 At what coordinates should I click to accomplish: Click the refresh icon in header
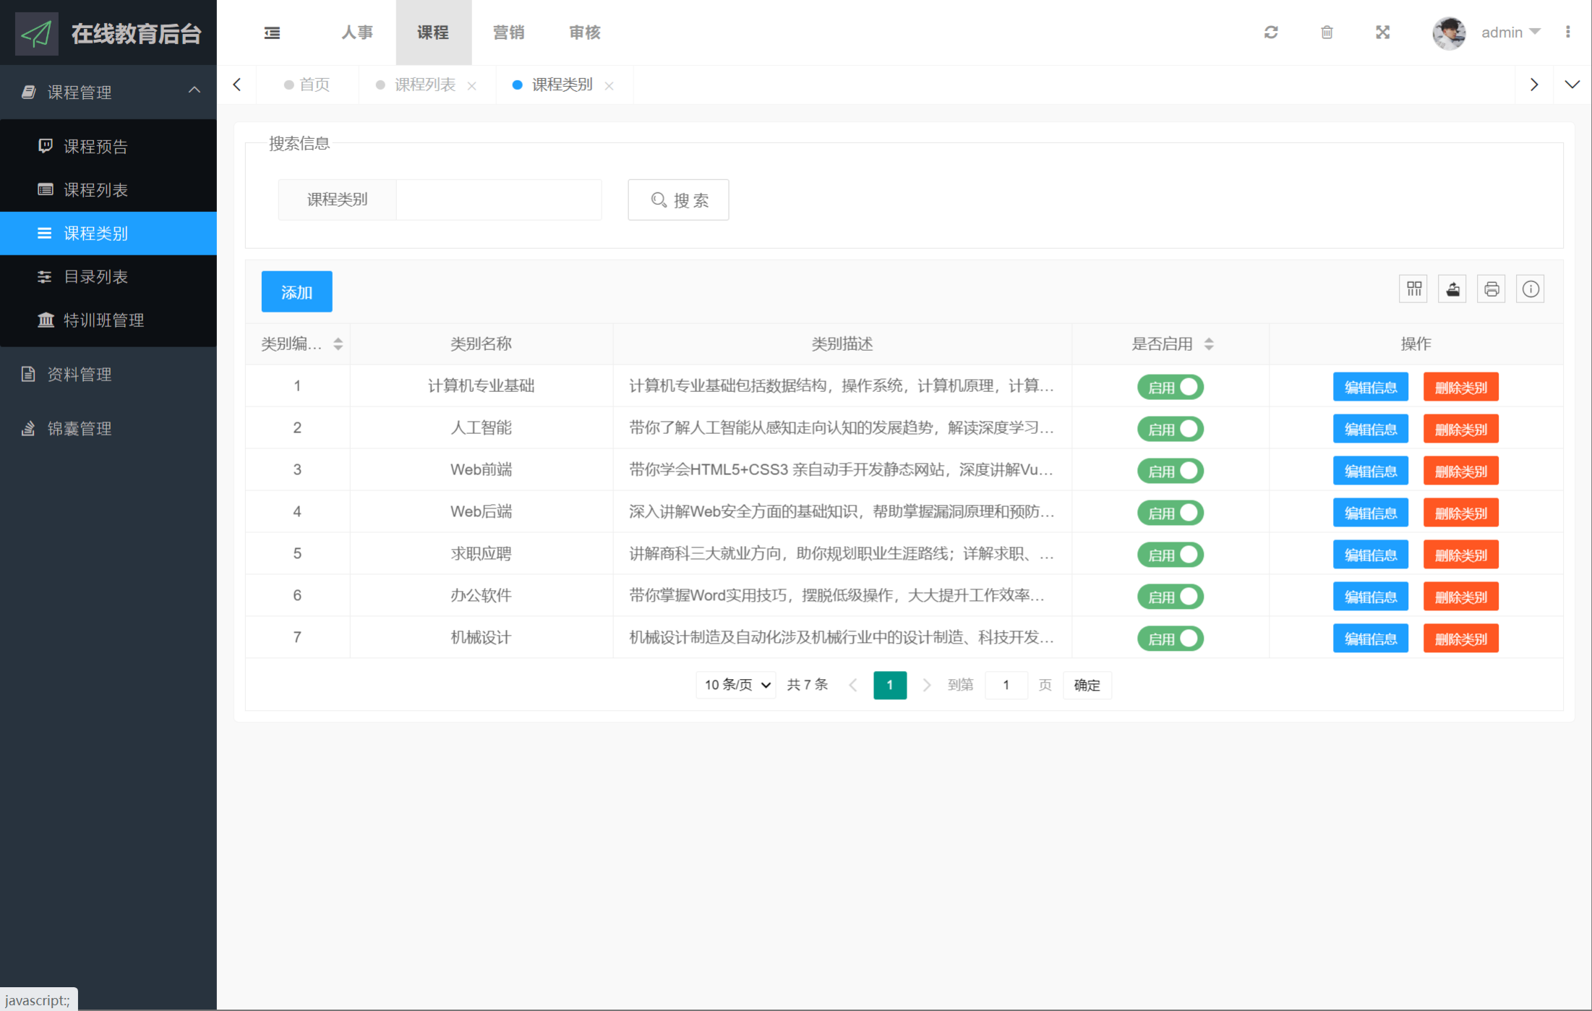coord(1271,33)
